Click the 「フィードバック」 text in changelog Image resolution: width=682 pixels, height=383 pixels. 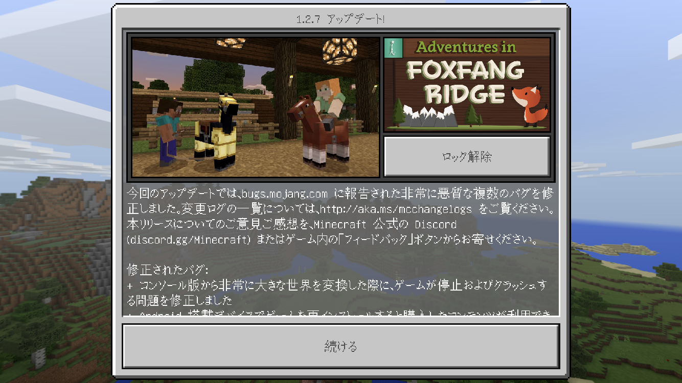(375, 240)
